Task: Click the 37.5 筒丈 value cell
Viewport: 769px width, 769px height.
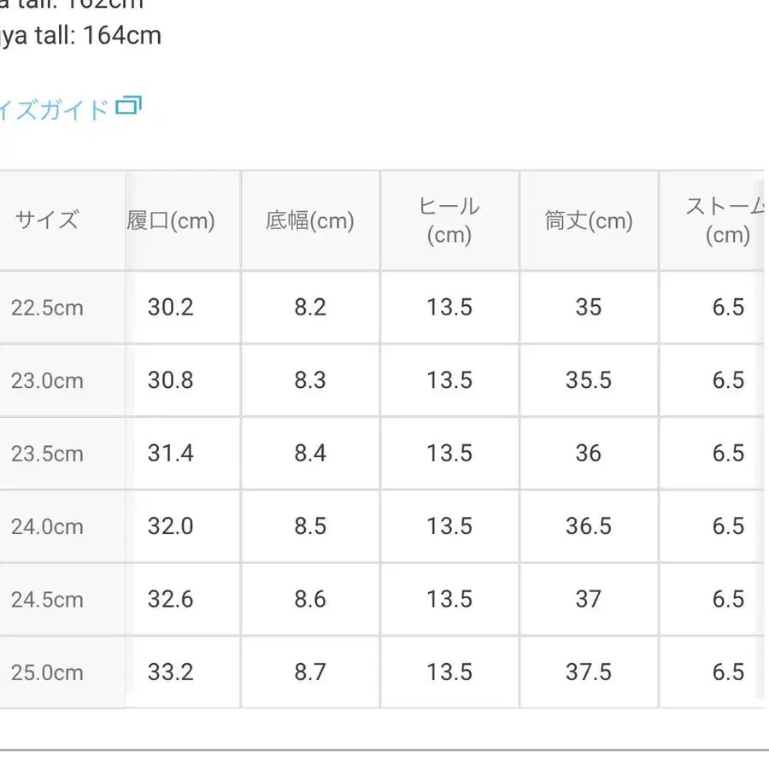Action: pyautogui.click(x=589, y=672)
